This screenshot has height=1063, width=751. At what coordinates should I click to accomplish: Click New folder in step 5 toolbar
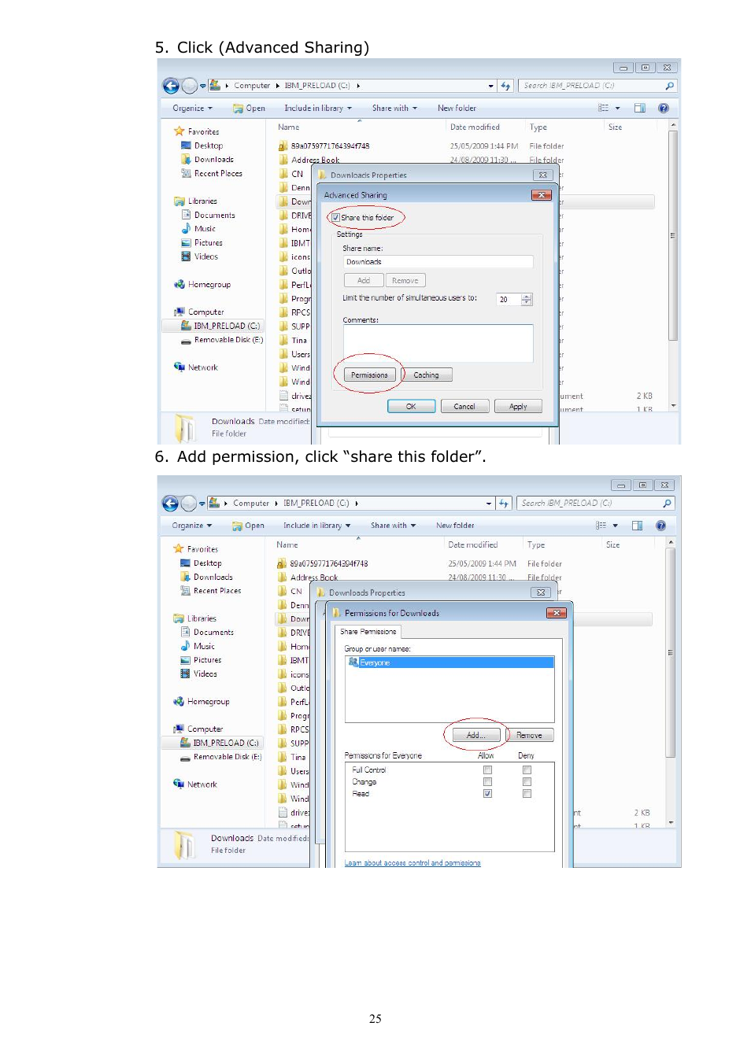[x=457, y=109]
